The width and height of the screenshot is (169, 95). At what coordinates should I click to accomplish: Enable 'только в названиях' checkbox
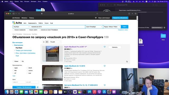pyautogui.click(x=13, y=30)
